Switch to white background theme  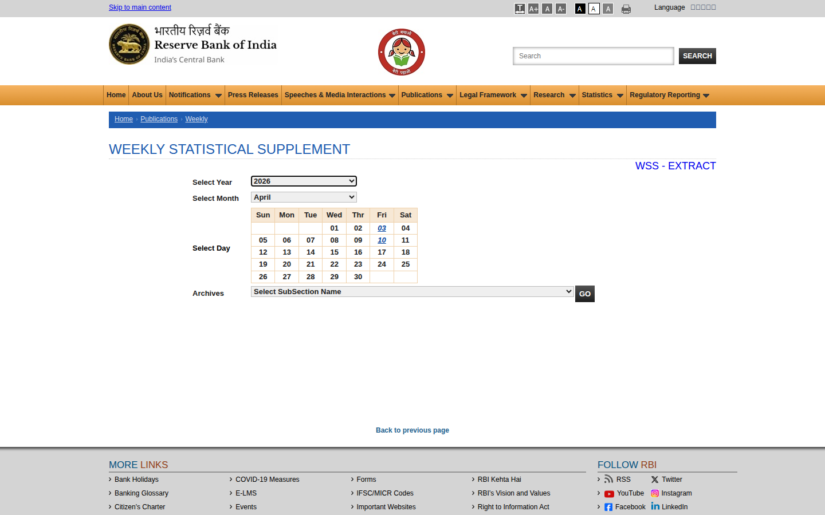pyautogui.click(x=594, y=9)
